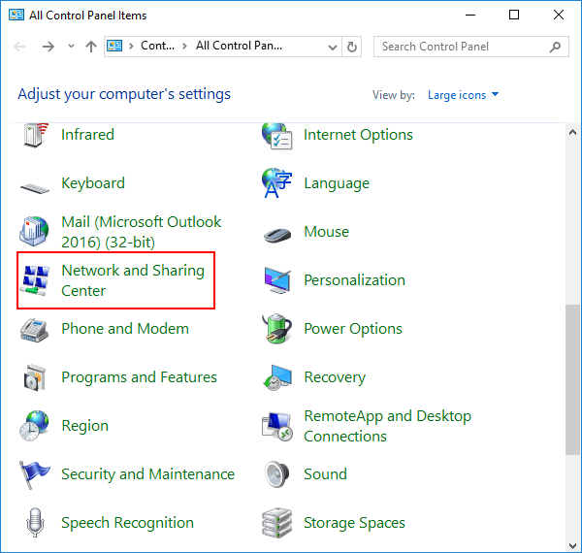582x553 pixels.
Task: Minimize the Control Panel window
Action: [470, 15]
